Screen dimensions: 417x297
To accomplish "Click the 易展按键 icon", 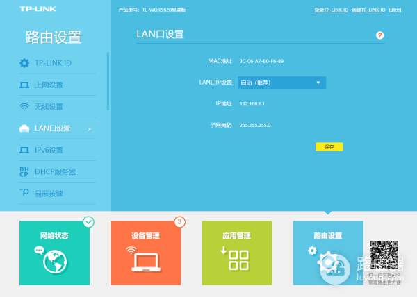I will [x=24, y=193].
